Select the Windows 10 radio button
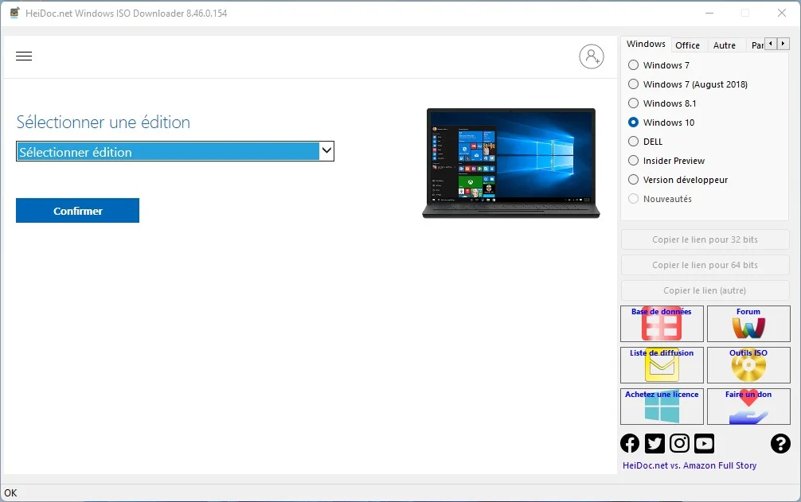The width and height of the screenshot is (801, 502). coord(634,123)
